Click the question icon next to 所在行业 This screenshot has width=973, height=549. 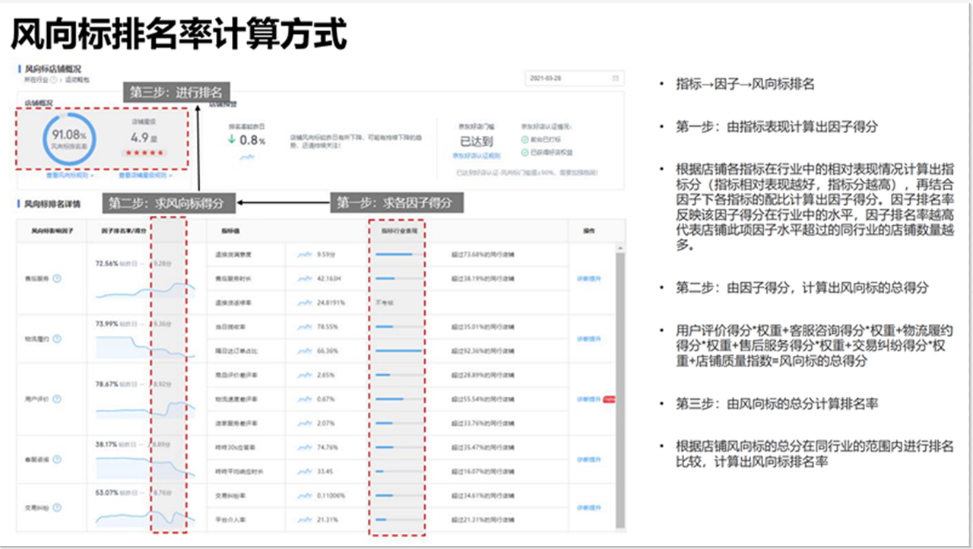click(x=54, y=79)
